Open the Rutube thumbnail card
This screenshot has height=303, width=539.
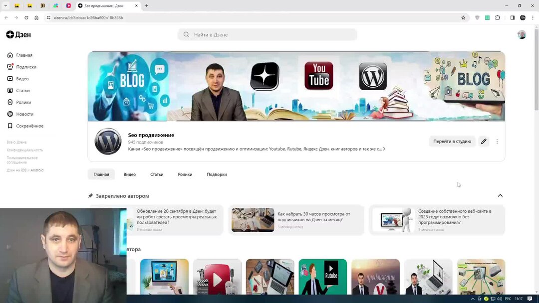click(323, 277)
